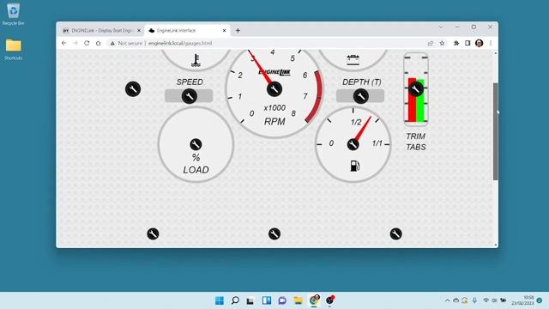Click the bottom-center wrench icon
Viewport: 549px width, 309px height.
[274, 233]
